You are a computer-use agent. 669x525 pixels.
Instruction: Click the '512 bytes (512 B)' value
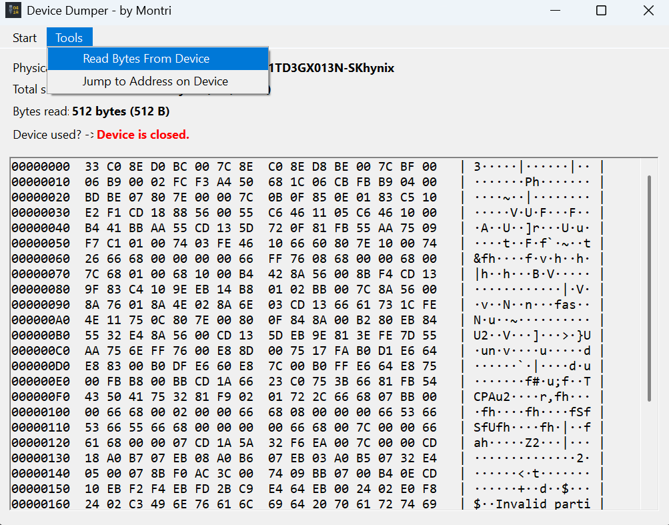pyautogui.click(x=121, y=111)
